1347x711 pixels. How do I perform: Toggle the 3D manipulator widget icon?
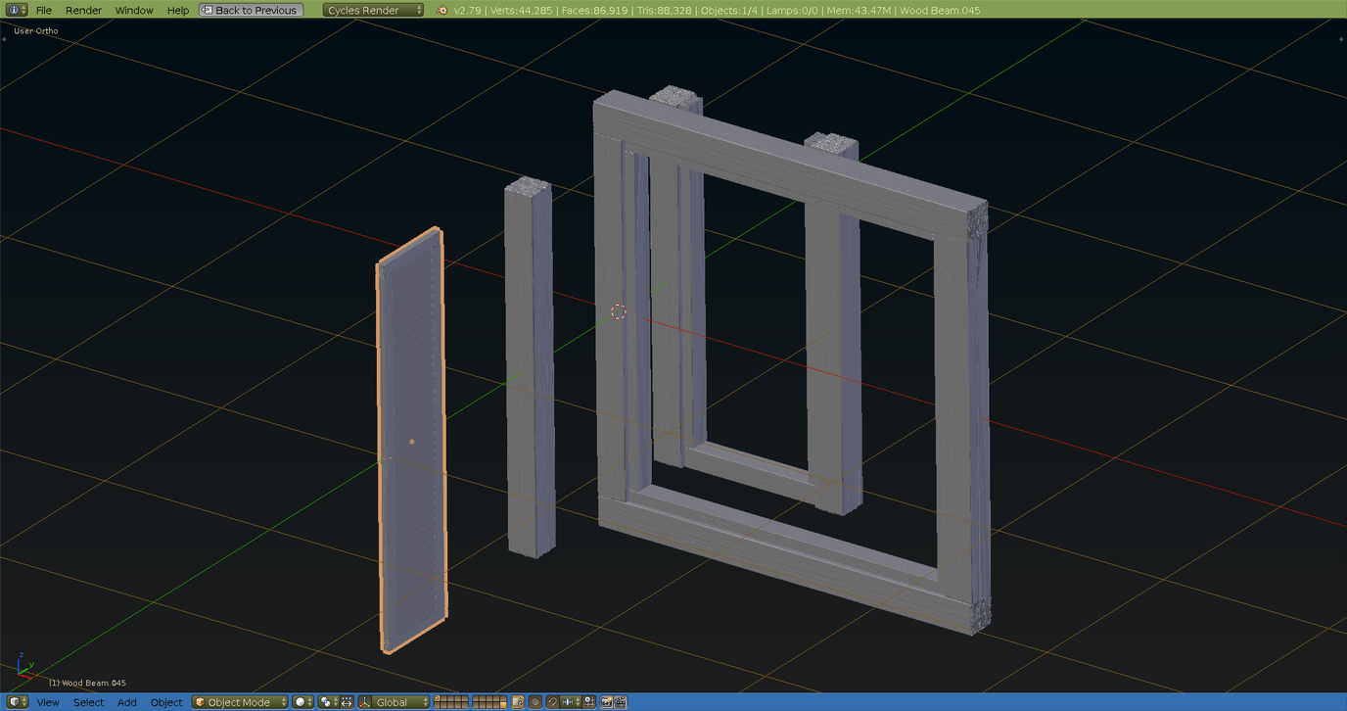pyautogui.click(x=365, y=702)
